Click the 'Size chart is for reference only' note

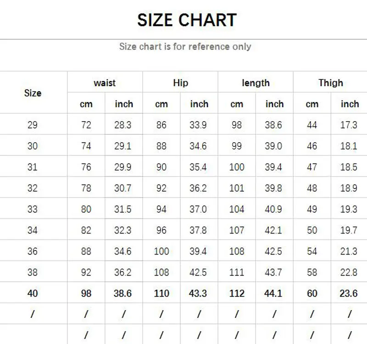(185, 46)
